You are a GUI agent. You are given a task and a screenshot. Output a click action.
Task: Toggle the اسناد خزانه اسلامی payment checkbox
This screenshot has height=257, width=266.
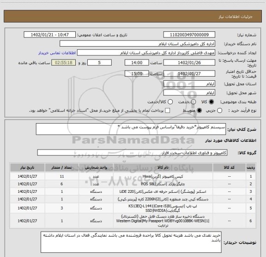[168, 111]
